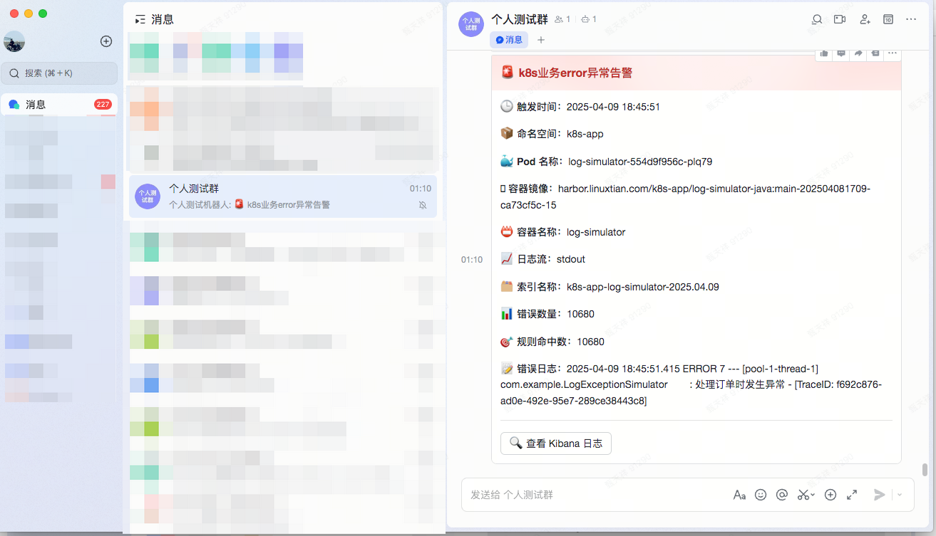The height and width of the screenshot is (536, 936).
Task: Search chat history with the magnifier icon
Action: click(817, 19)
